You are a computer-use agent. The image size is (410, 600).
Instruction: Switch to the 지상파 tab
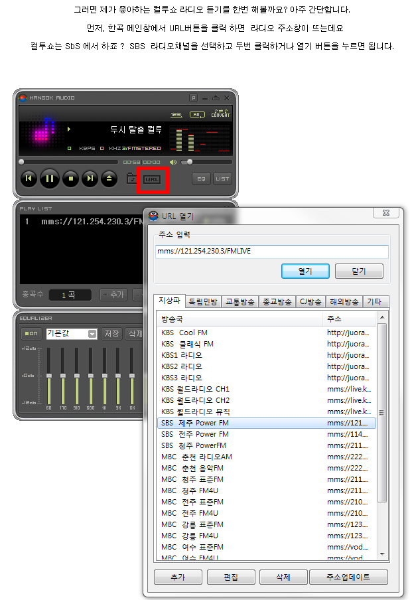click(169, 301)
